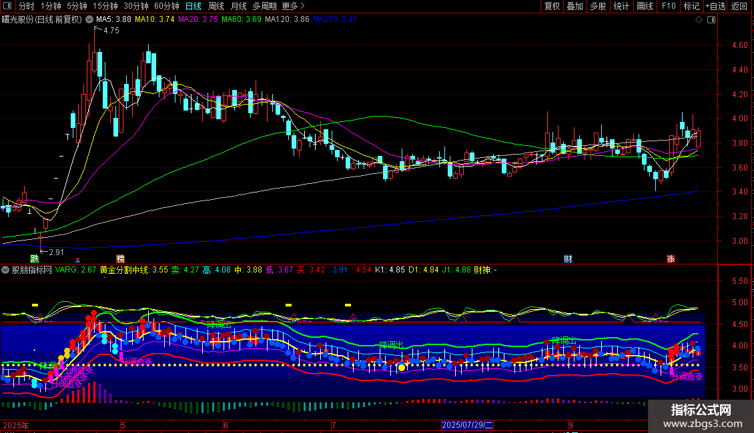Click the 返回 back button
754x433 pixels.
pos(739,7)
